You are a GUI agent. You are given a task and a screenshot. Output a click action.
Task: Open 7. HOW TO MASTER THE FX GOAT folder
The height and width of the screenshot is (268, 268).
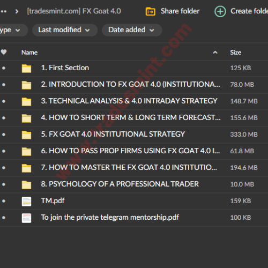[129, 167]
